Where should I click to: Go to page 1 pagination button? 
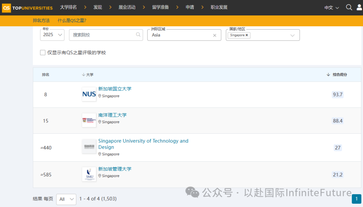click(357, 199)
